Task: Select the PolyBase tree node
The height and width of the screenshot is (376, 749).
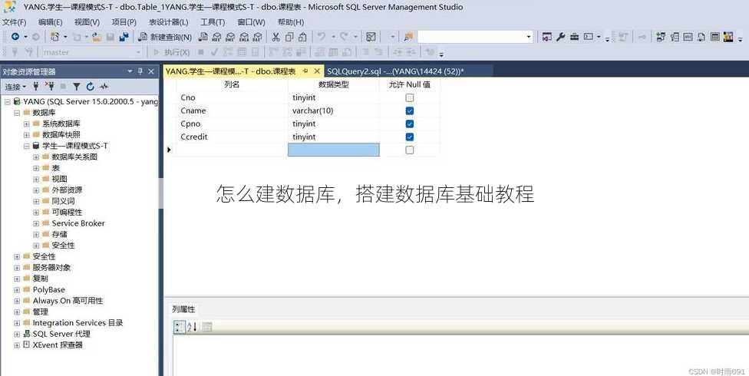Action: [48, 289]
